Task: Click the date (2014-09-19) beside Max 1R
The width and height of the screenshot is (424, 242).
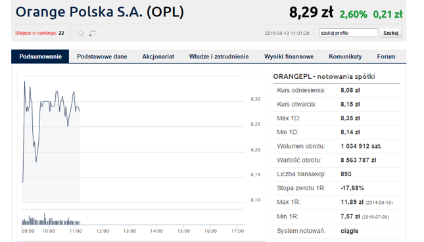Action: (379, 203)
